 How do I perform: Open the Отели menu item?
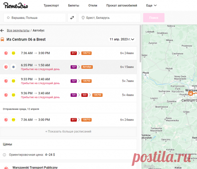pos(93,5)
